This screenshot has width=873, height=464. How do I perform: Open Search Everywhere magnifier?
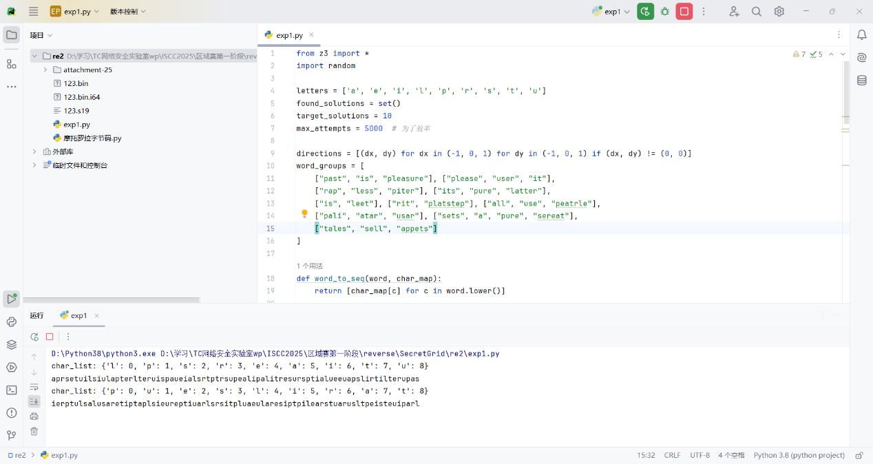click(757, 12)
